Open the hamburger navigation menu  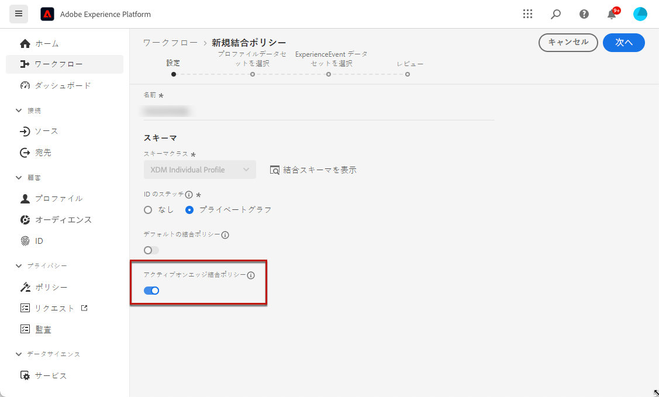point(19,14)
